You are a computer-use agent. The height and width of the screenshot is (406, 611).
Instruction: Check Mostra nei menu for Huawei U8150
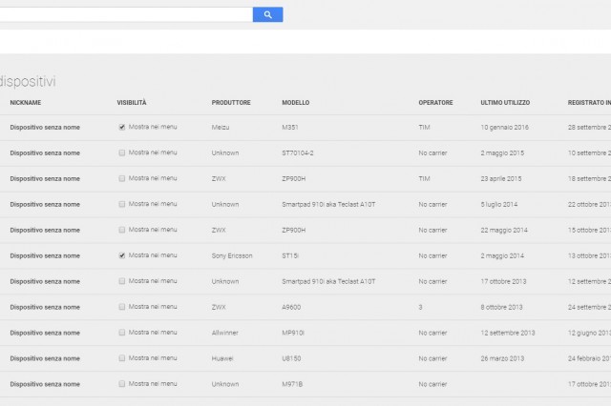121,358
